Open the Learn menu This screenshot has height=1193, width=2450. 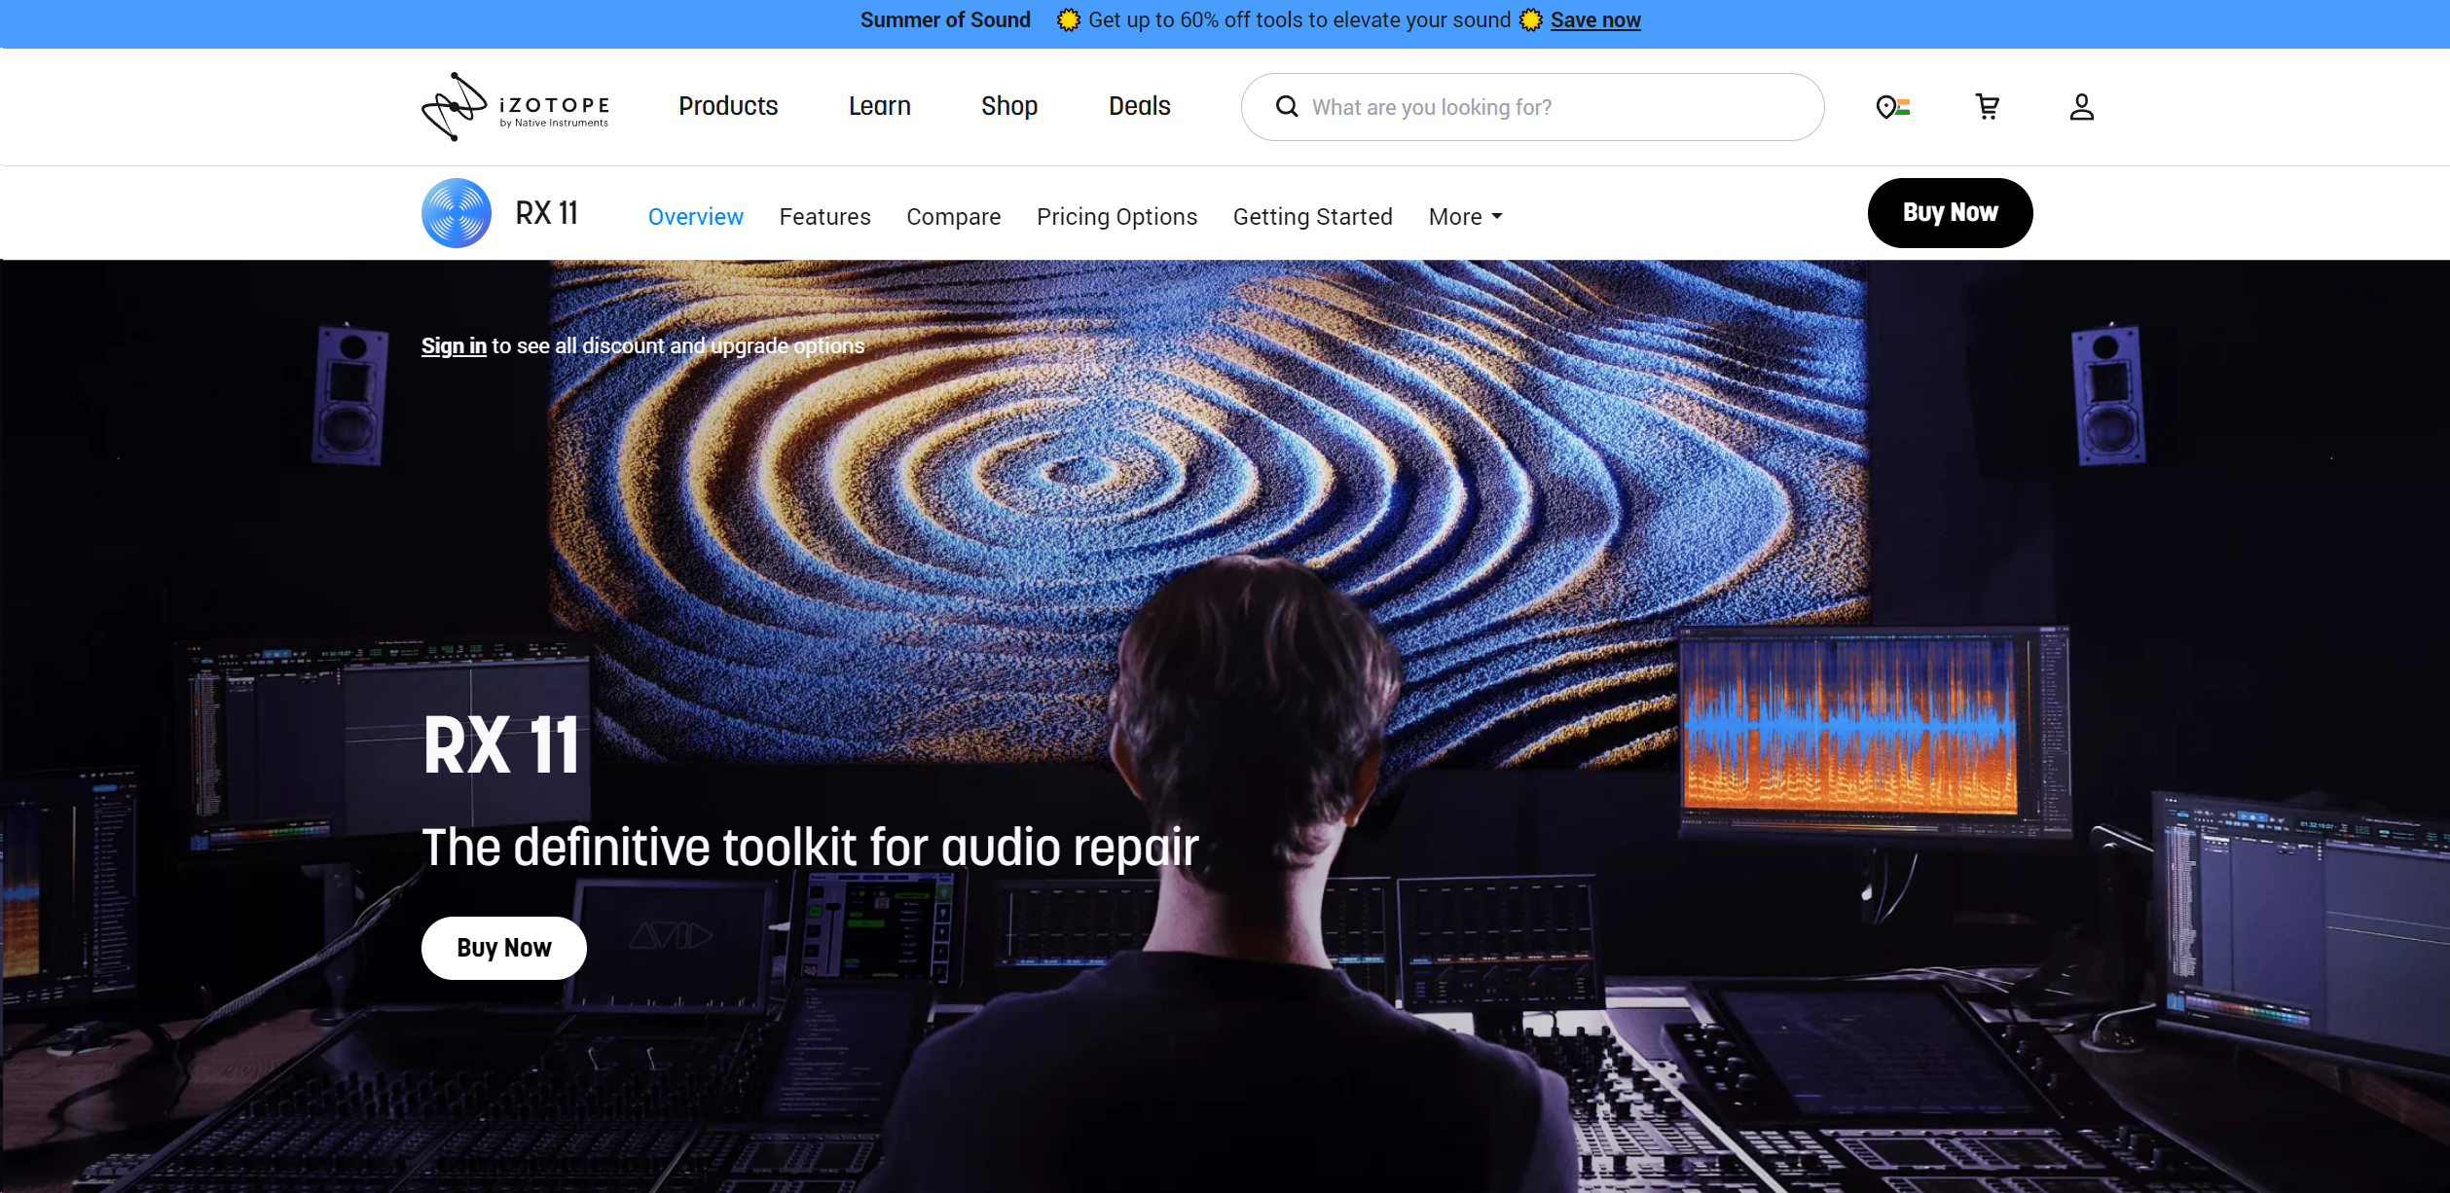click(x=879, y=106)
